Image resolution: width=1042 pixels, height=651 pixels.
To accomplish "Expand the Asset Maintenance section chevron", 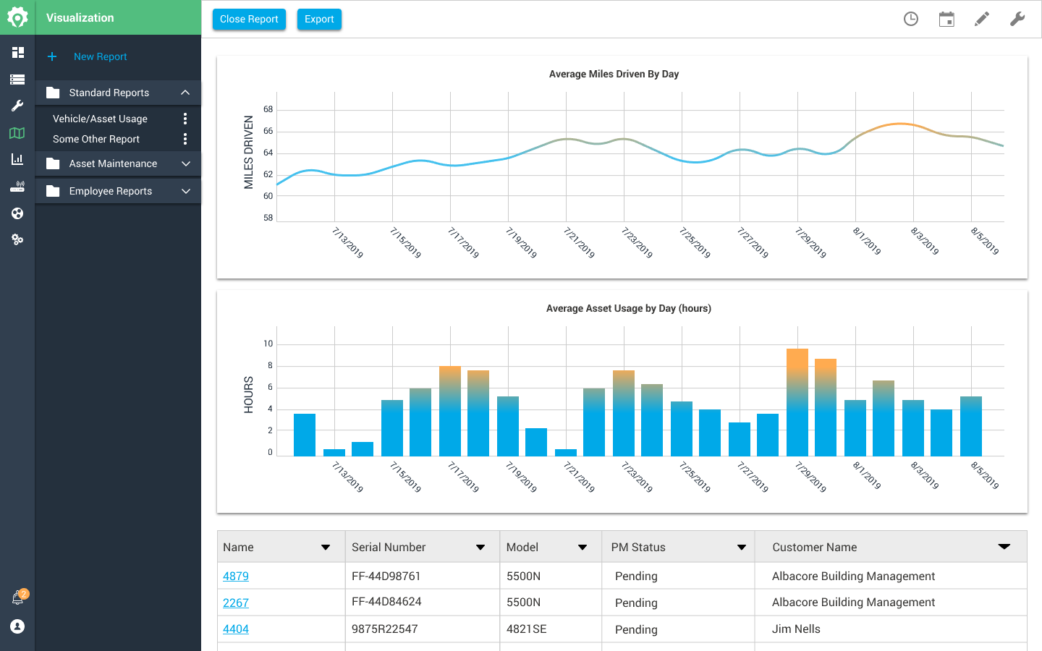I will coord(185,163).
